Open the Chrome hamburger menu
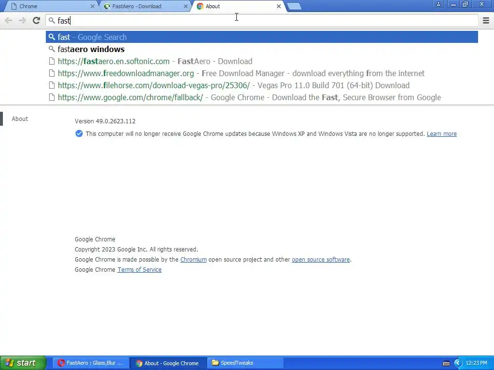This screenshot has height=370, width=494. coord(486,20)
